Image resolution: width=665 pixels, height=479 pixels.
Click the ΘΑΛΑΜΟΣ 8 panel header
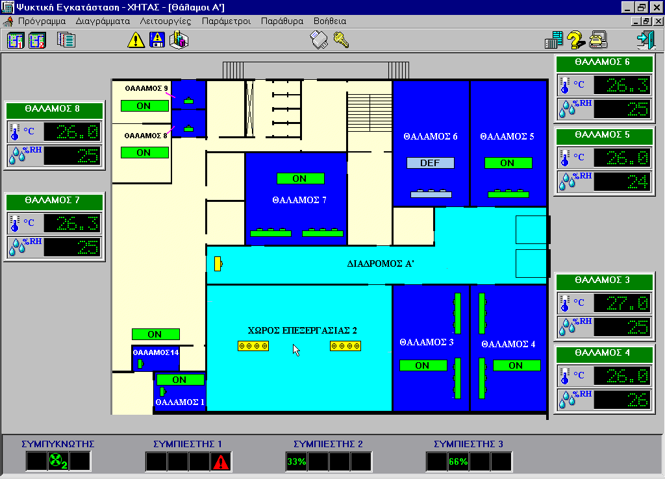tap(55, 109)
